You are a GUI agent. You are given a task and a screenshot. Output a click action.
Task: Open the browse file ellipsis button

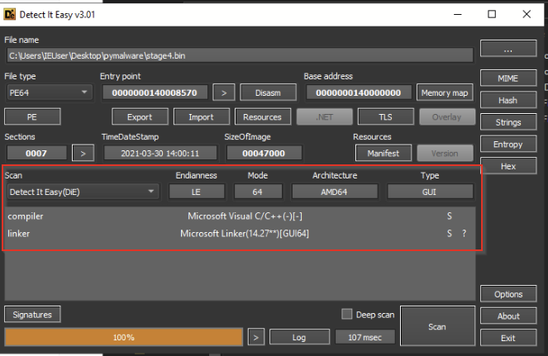click(508, 49)
